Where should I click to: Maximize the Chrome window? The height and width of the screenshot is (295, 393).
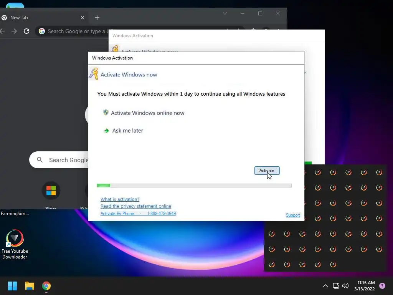(260, 13)
